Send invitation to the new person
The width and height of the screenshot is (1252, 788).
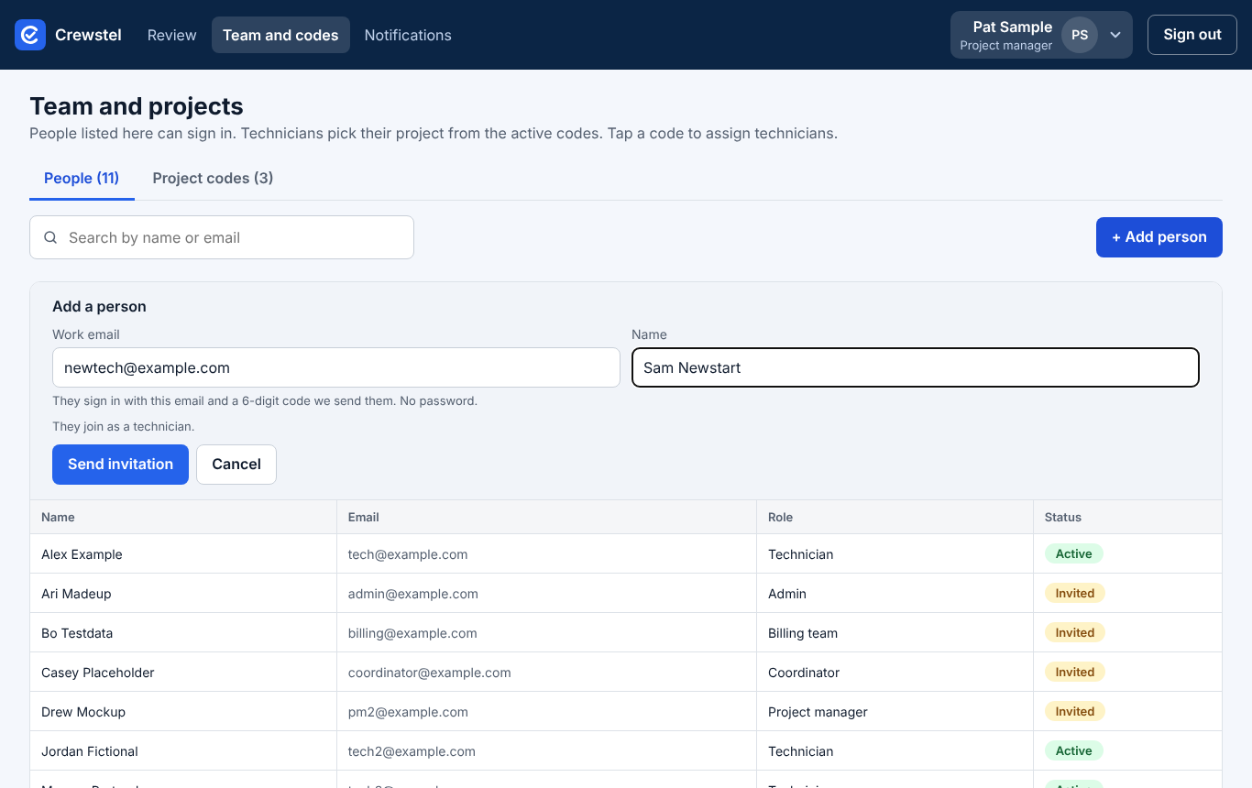pyautogui.click(x=120, y=465)
